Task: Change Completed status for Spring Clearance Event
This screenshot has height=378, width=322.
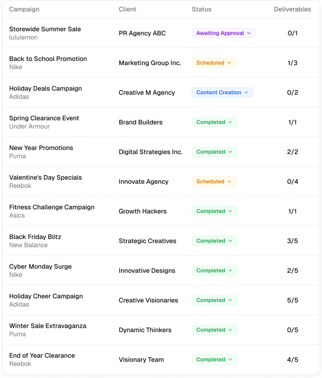Action: pyautogui.click(x=214, y=122)
